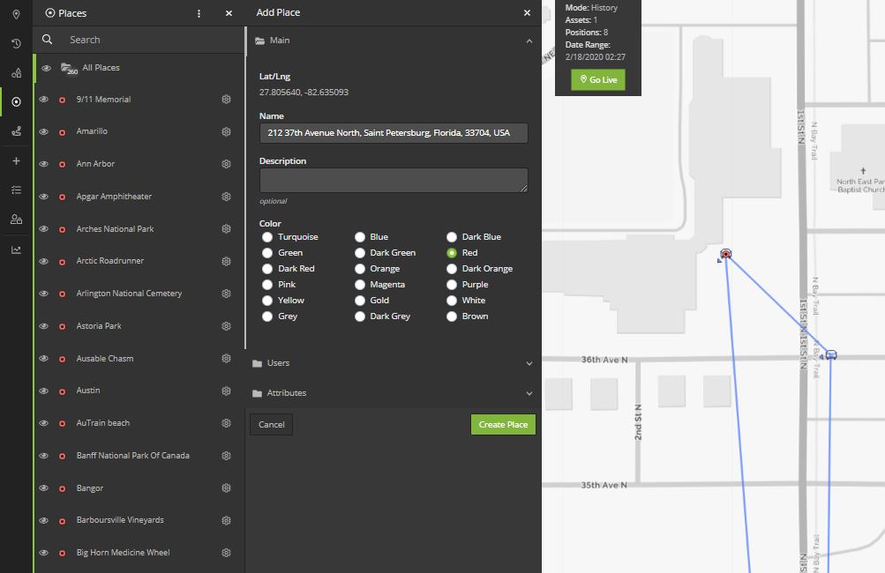Open settings gear for Austin place
The height and width of the screenshot is (573, 885).
(x=226, y=391)
